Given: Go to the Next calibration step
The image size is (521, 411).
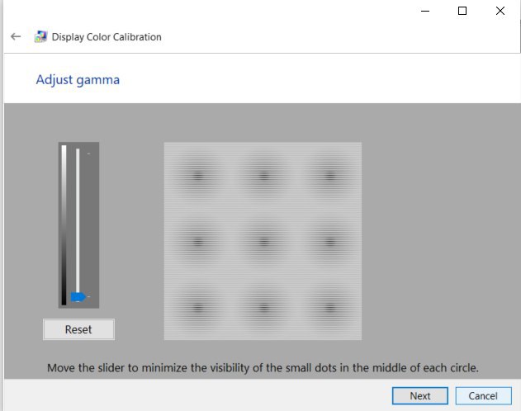Looking at the screenshot, I should (420, 395).
